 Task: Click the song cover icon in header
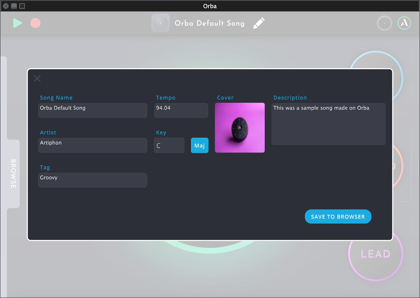pos(161,23)
